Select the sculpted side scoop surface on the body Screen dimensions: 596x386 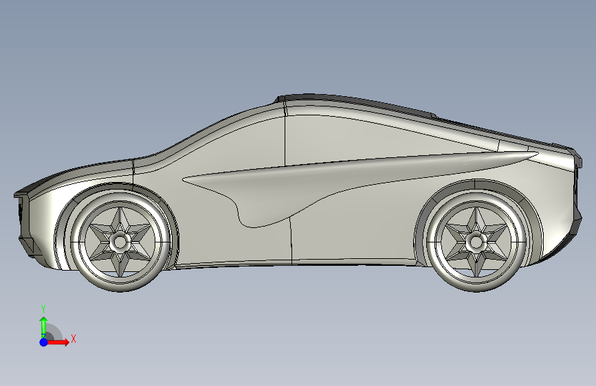[289, 190]
